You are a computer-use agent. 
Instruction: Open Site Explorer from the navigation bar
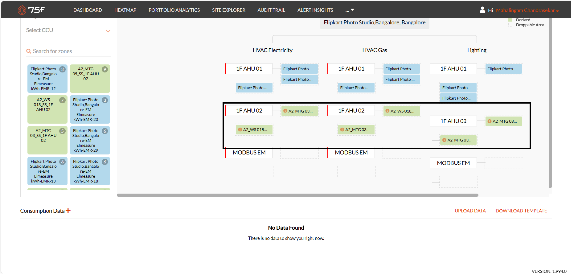click(x=228, y=10)
